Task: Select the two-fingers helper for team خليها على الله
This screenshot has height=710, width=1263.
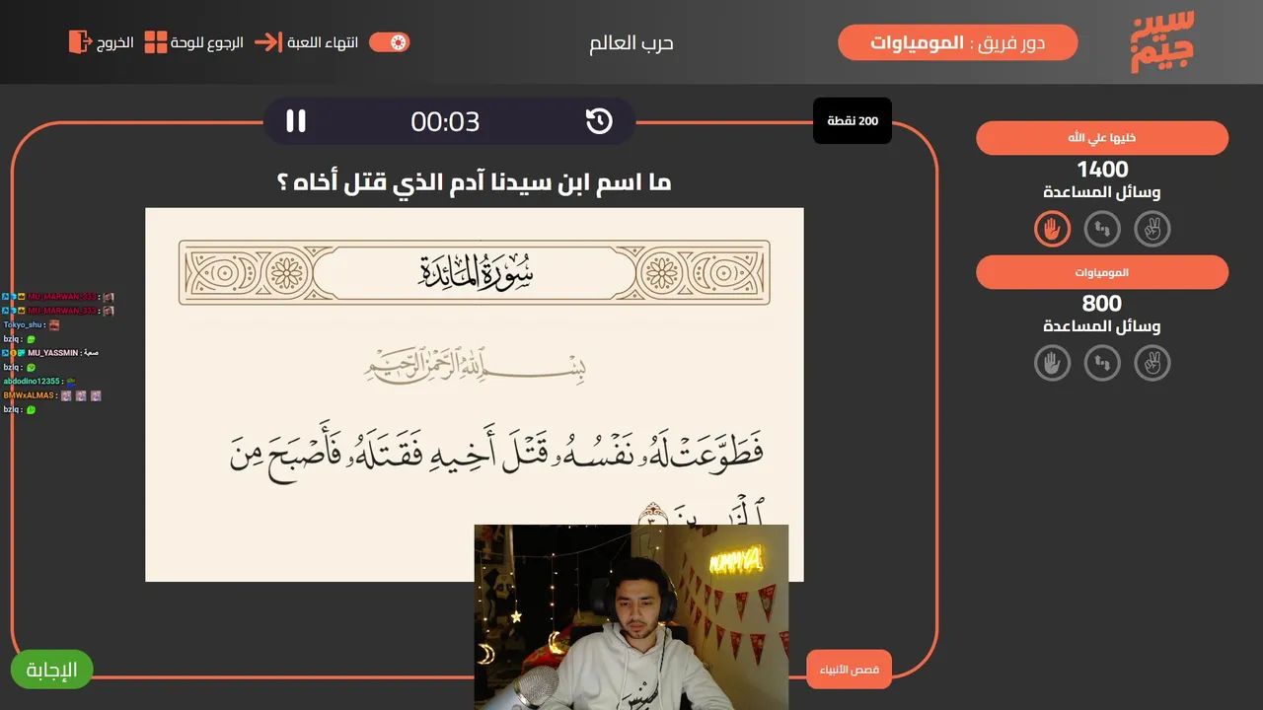Action: 1152,229
